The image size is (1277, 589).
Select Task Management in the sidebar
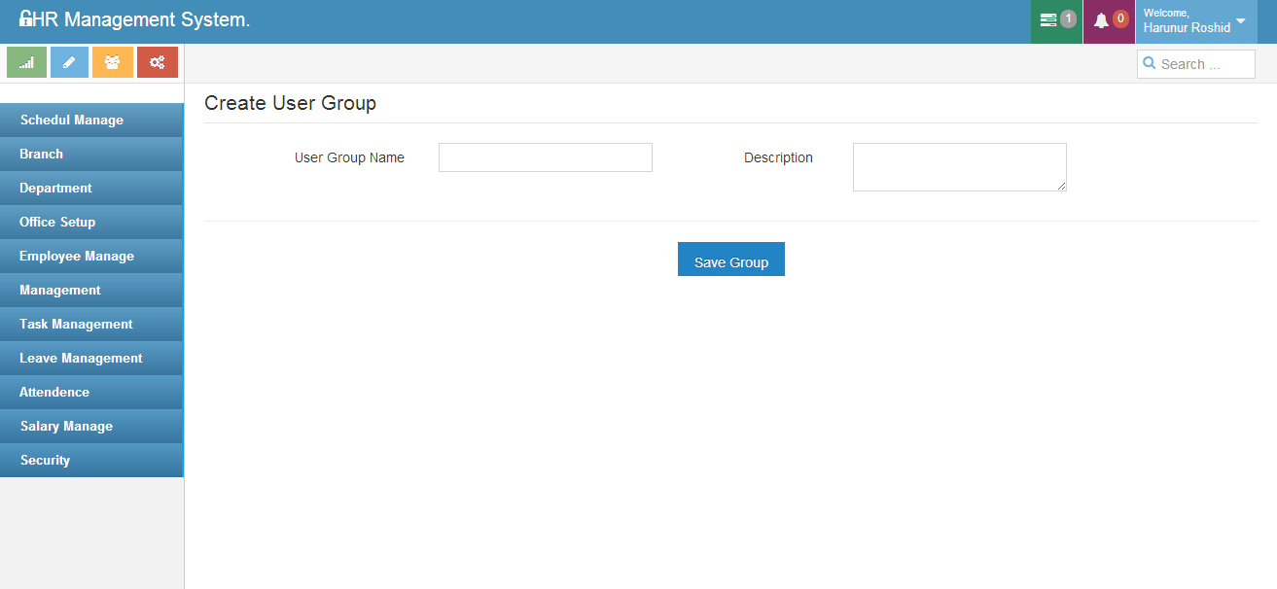click(76, 325)
